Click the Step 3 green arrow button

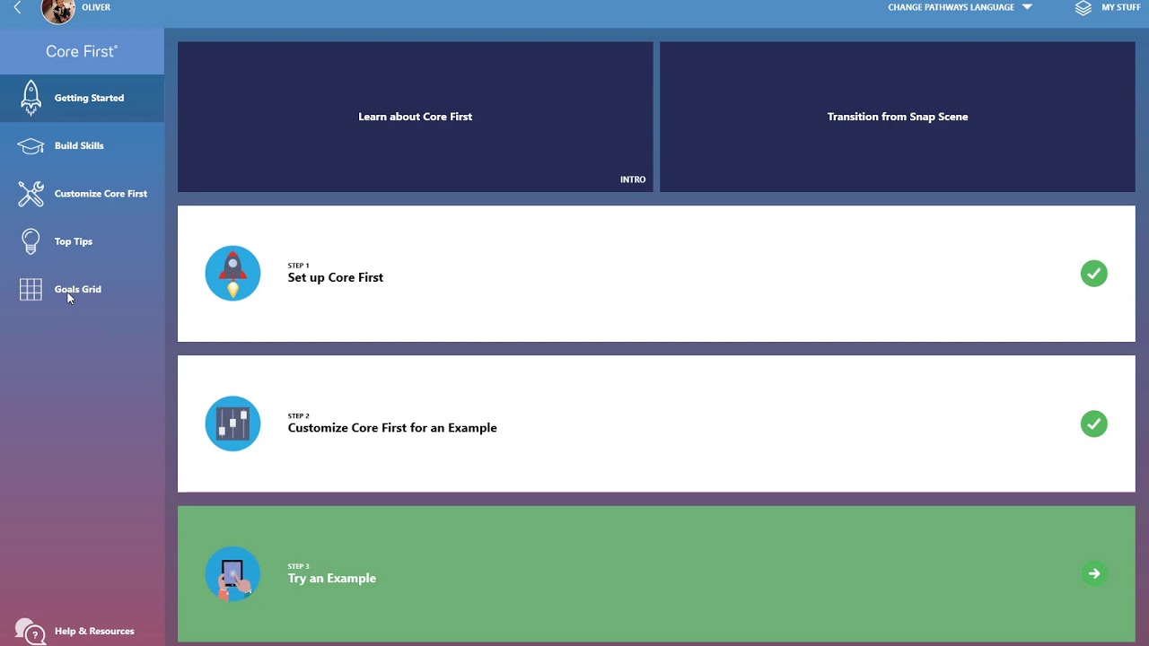[x=1093, y=574]
